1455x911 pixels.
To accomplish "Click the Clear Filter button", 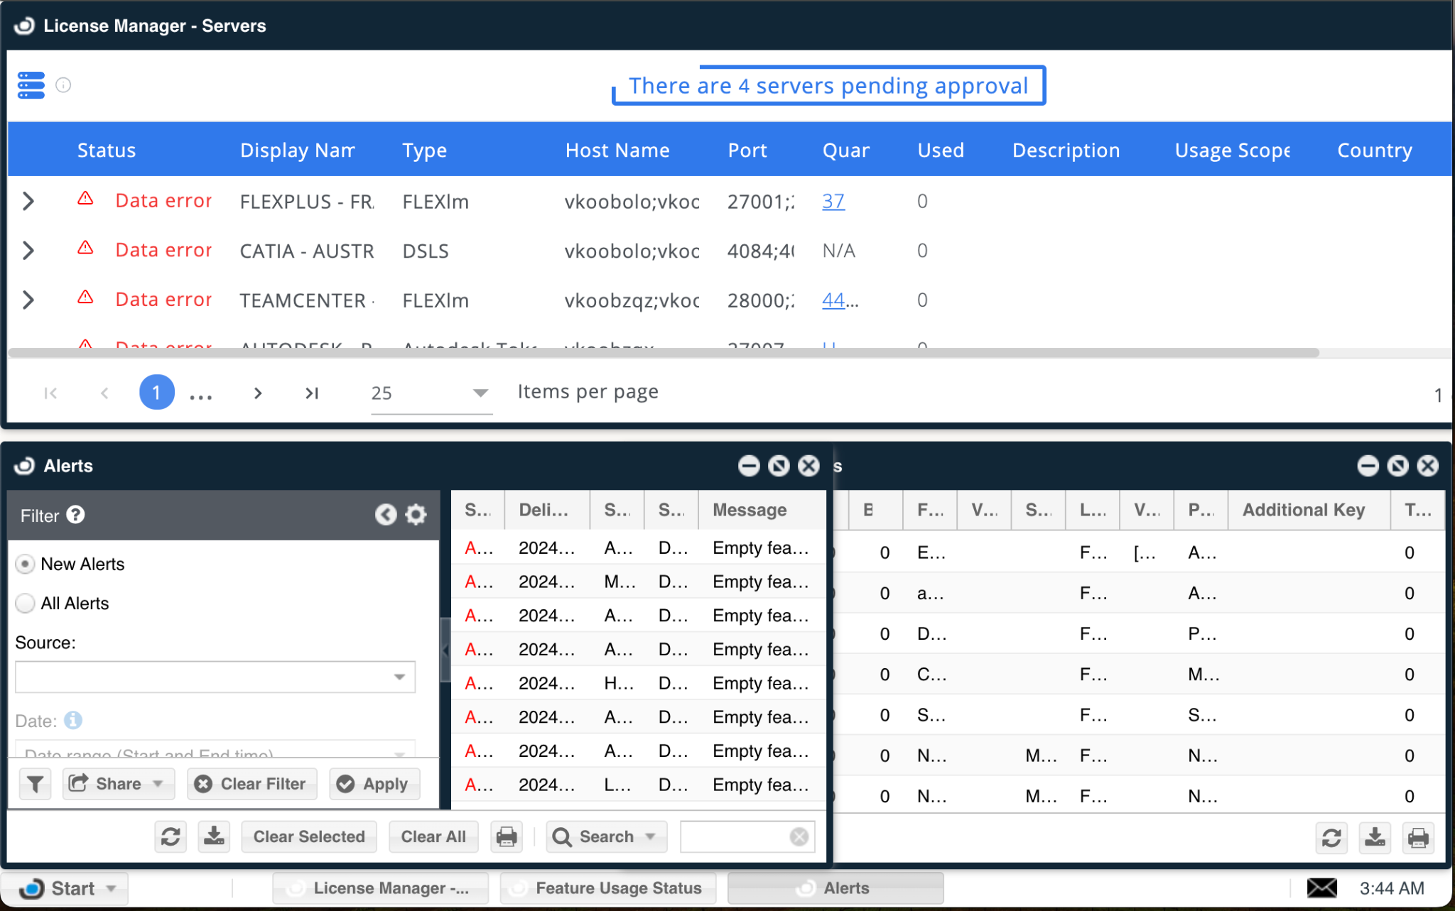I will pos(252,784).
